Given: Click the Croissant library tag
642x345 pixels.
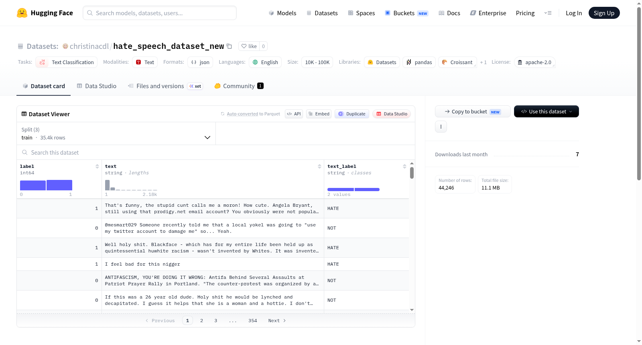Looking at the screenshot, I should (x=457, y=62).
